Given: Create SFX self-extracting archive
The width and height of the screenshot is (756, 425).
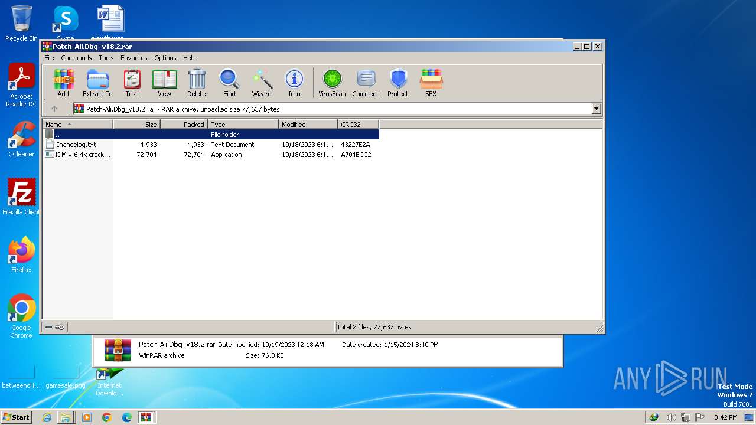Looking at the screenshot, I should point(431,83).
